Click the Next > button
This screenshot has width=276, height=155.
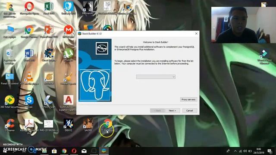tap(172, 111)
